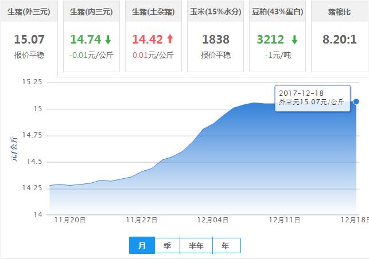Screen dimensions: 369x259
Task: Click red up arrow beside 14.42
Action: pyautogui.click(x=170, y=39)
